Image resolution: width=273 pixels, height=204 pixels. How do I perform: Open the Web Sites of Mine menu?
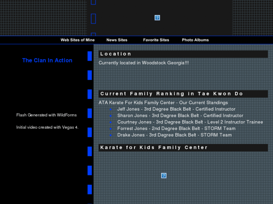pos(77,40)
